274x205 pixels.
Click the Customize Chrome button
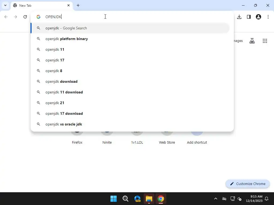point(248,184)
